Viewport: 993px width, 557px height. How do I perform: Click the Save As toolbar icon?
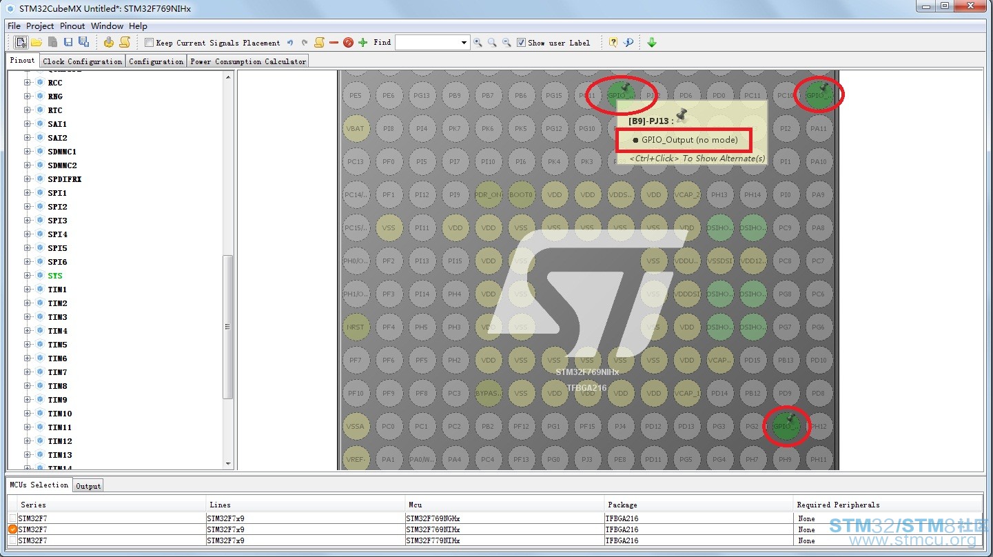coord(83,42)
